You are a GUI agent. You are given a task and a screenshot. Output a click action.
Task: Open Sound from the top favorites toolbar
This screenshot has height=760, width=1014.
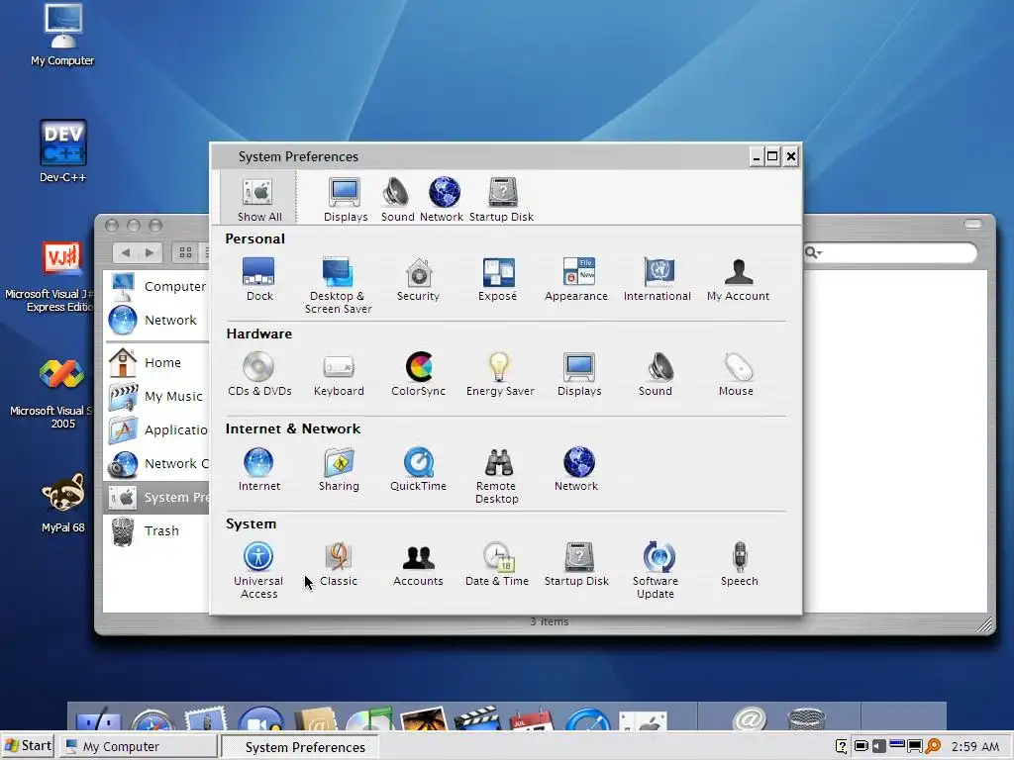397,198
